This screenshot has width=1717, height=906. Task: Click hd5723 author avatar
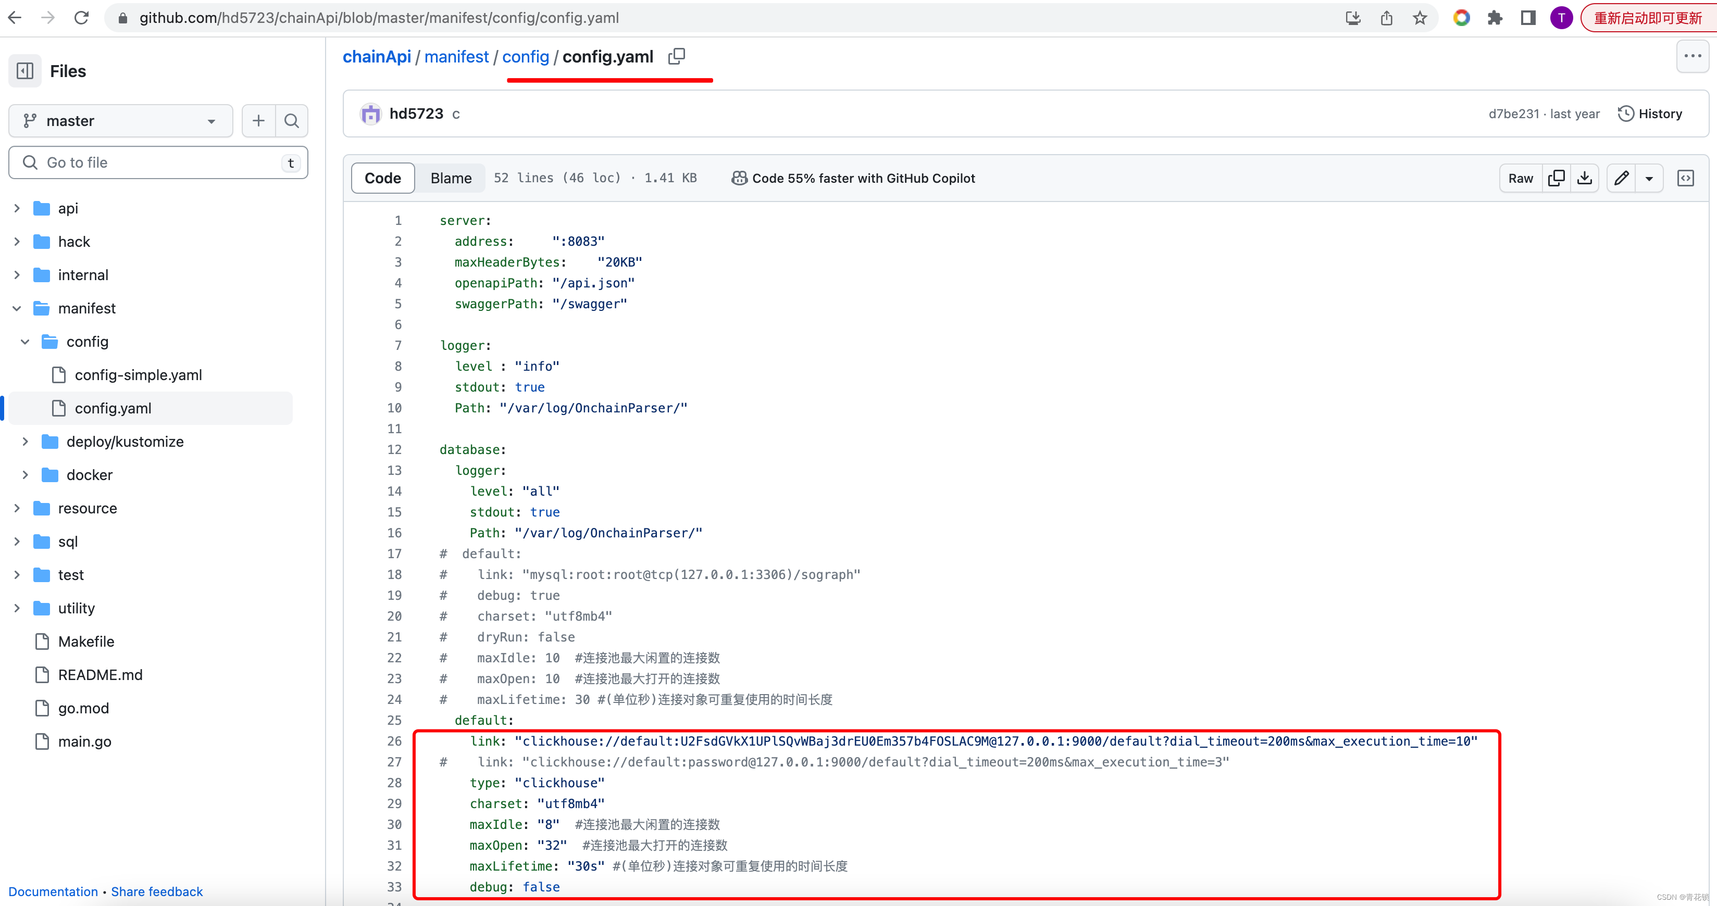point(370,114)
